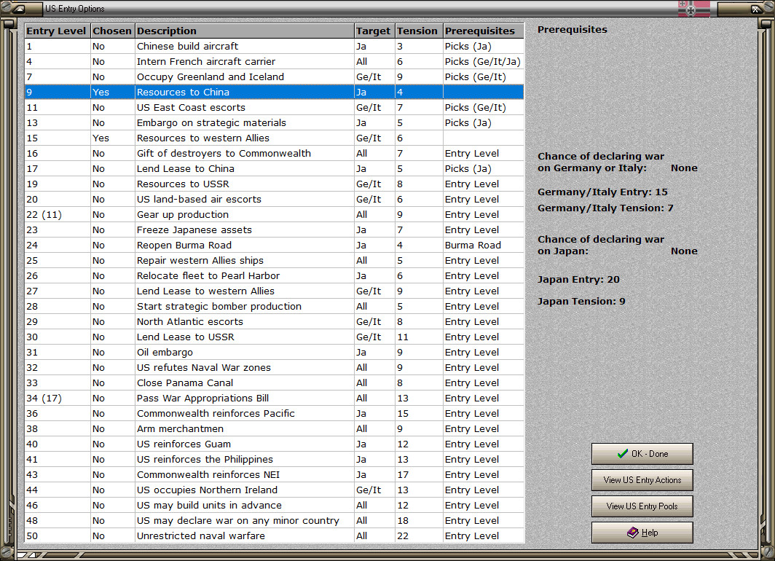Select Reopen Burma Road option
The image size is (775, 561).
pyautogui.click(x=275, y=246)
